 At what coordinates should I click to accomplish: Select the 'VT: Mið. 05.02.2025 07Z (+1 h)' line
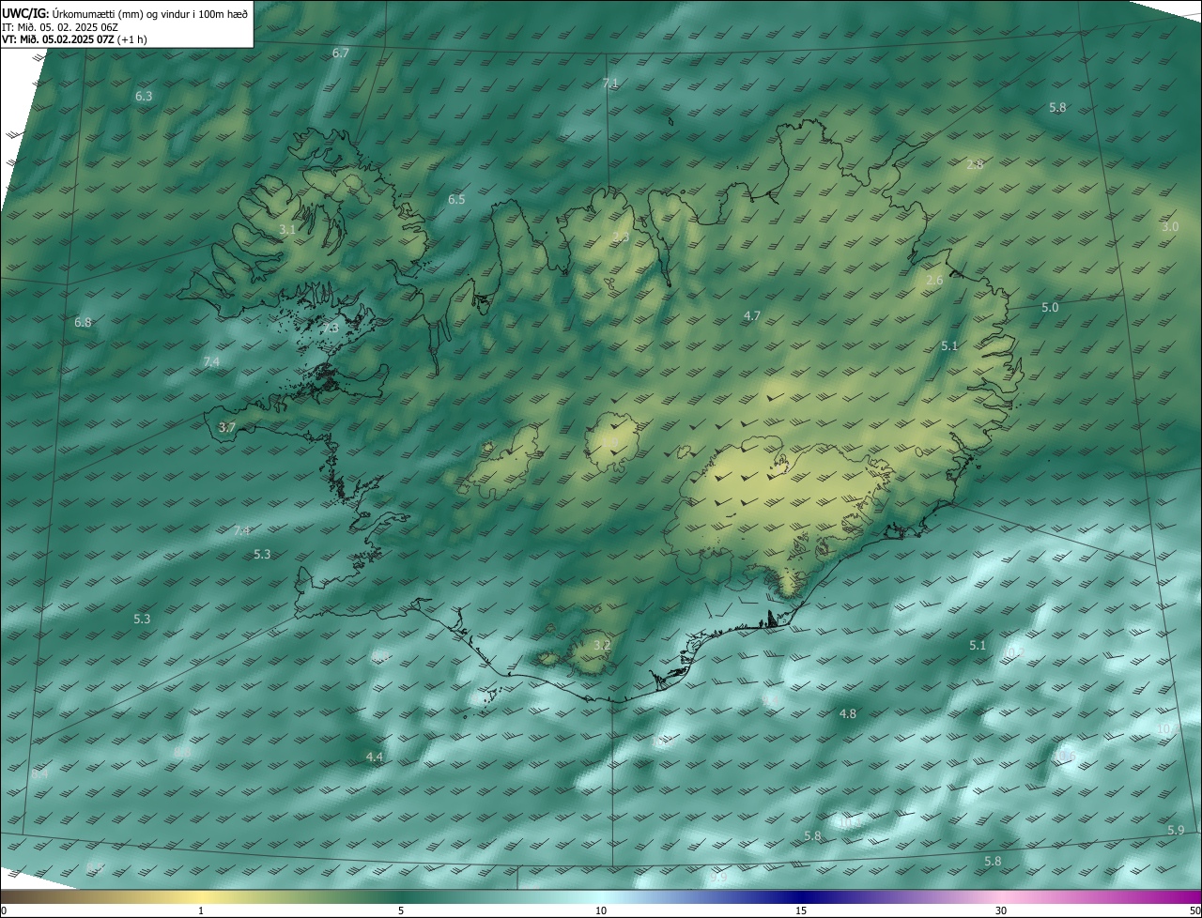[74, 39]
